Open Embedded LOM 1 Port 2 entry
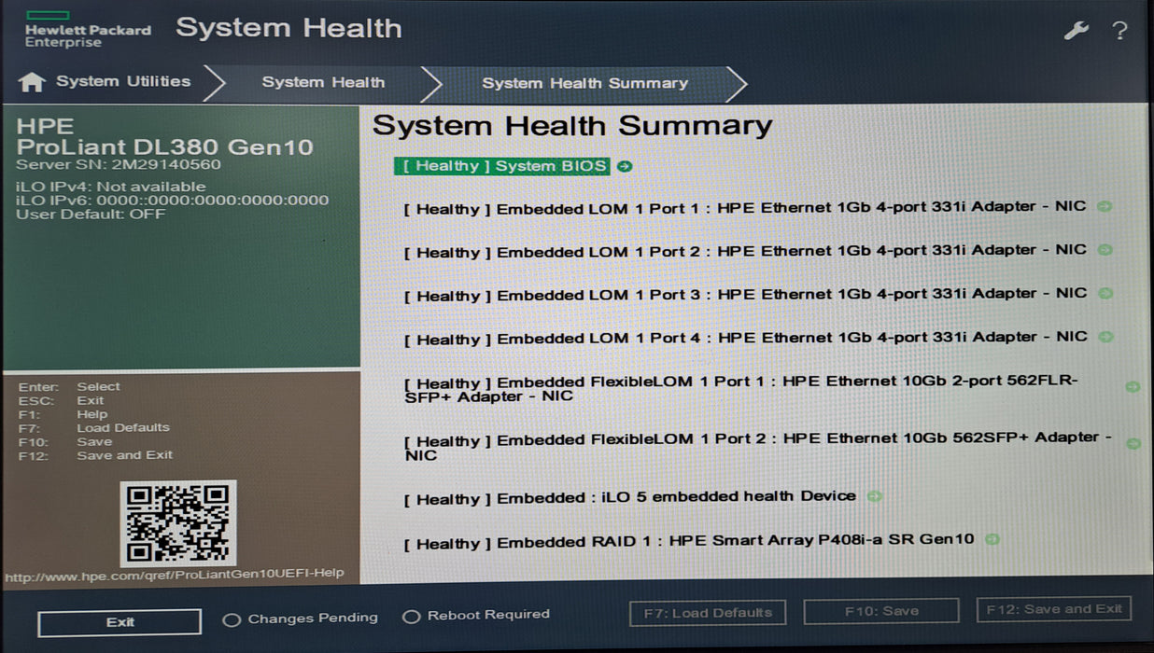 click(745, 251)
